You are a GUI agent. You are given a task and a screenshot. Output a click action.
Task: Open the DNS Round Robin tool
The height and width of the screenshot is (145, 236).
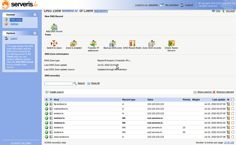click(x=132, y=43)
